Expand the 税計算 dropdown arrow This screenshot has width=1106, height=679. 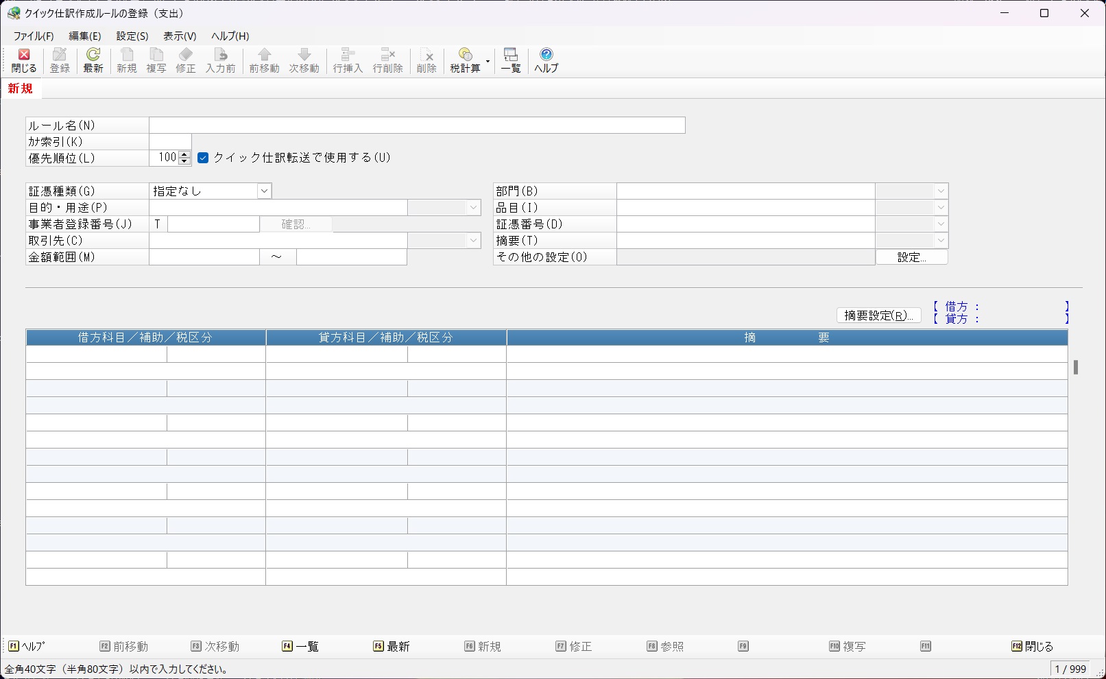click(x=488, y=61)
